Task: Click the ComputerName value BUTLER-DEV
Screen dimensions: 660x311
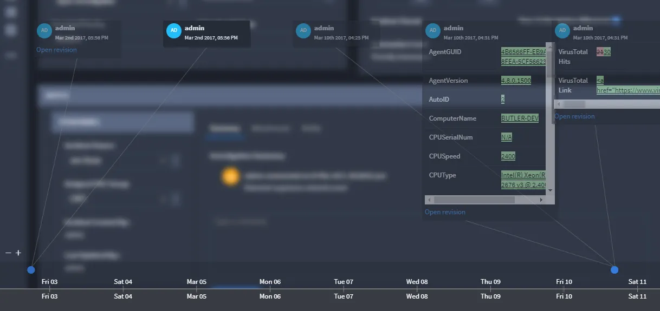Action: coord(520,118)
